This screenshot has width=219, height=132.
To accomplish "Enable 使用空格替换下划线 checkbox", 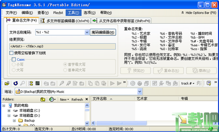I will (x=11, y=53).
